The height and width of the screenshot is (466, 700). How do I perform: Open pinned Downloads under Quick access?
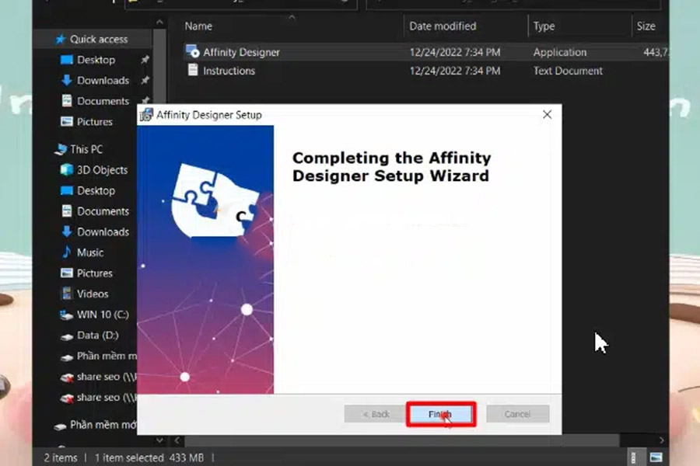102,80
